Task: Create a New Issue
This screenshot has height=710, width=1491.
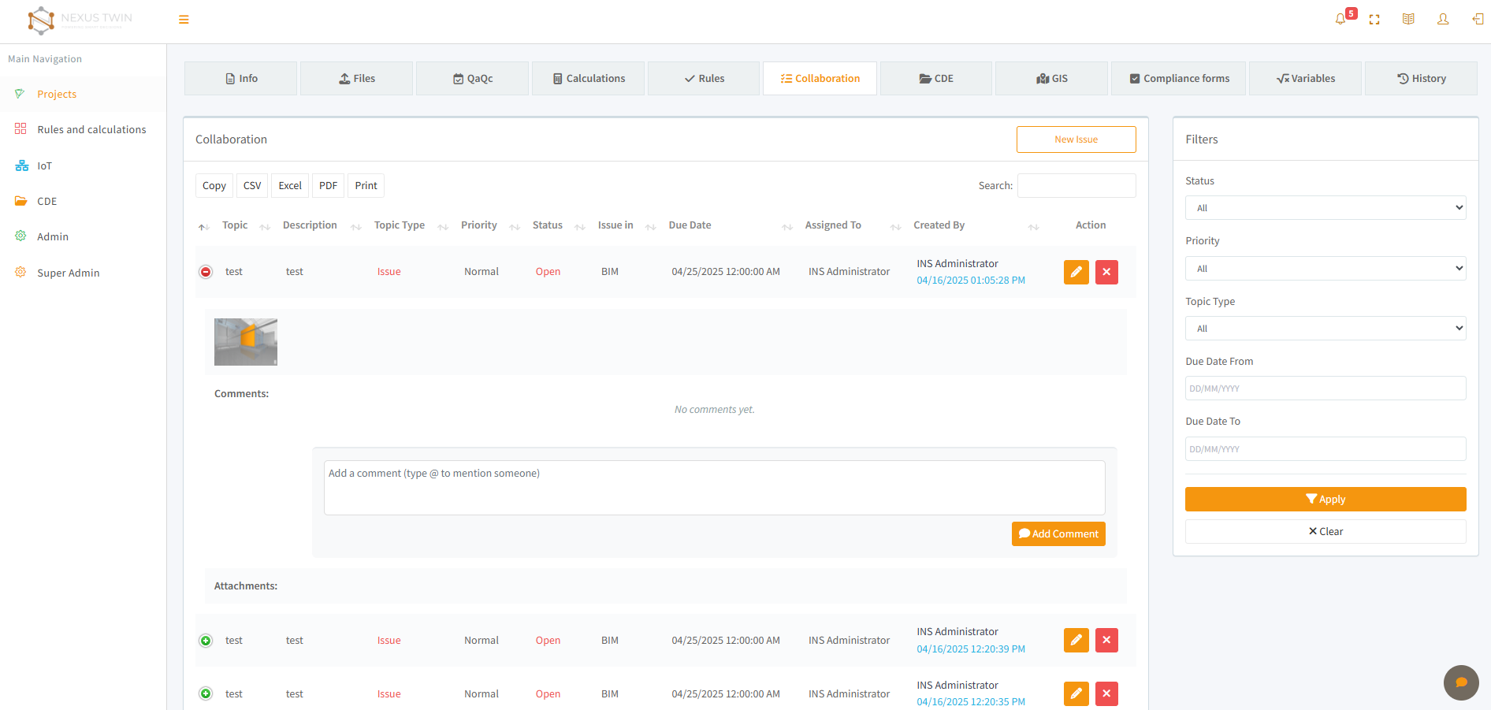Action: (1076, 139)
